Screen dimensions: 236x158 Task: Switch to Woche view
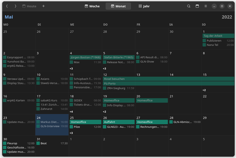tap(92, 6)
